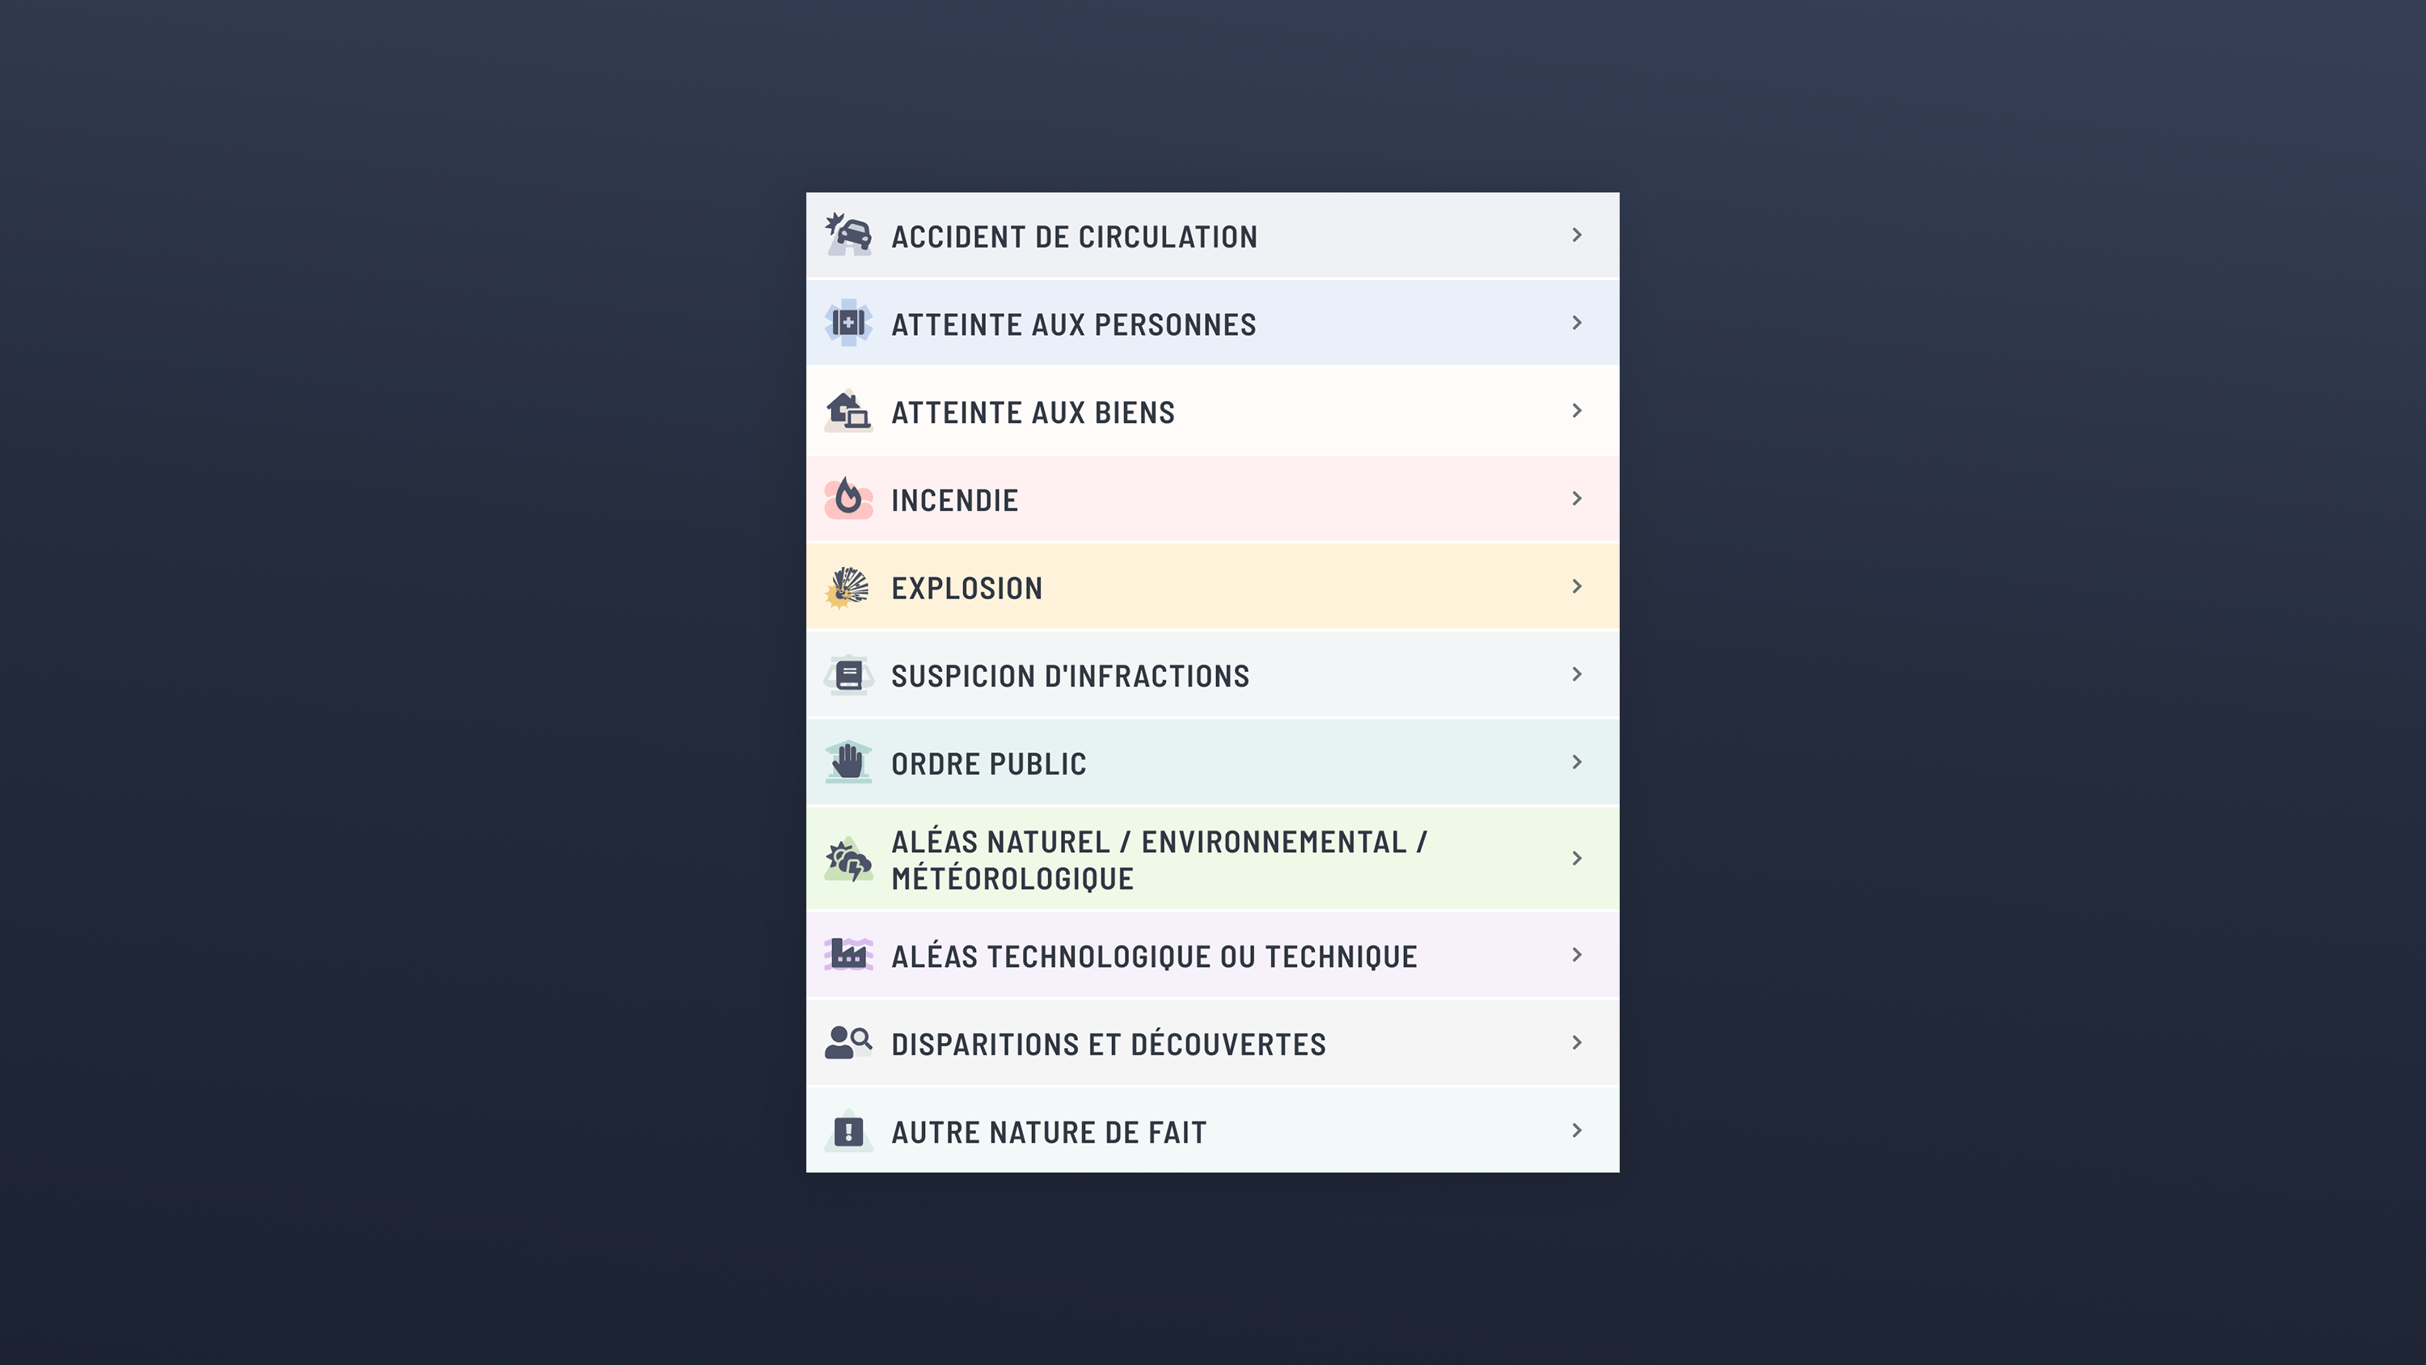Select Aléas Naturel / Environnemental / Météorologique label
This screenshot has width=2426, height=1365.
[1158, 860]
